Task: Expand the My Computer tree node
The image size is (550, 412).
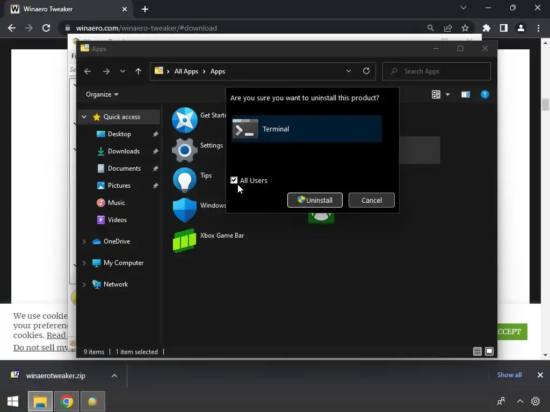Action: [x=84, y=263]
